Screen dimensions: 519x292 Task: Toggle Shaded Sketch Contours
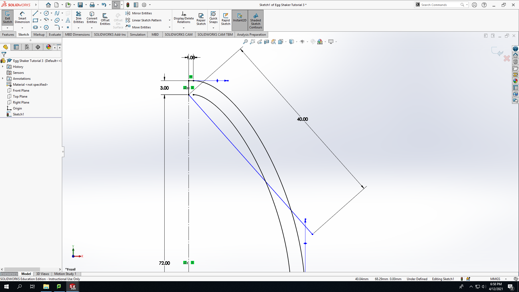255,20
